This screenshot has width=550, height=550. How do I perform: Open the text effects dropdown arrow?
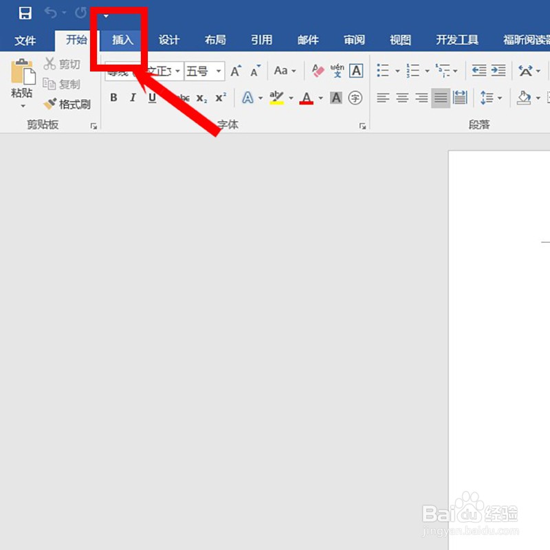(x=261, y=98)
